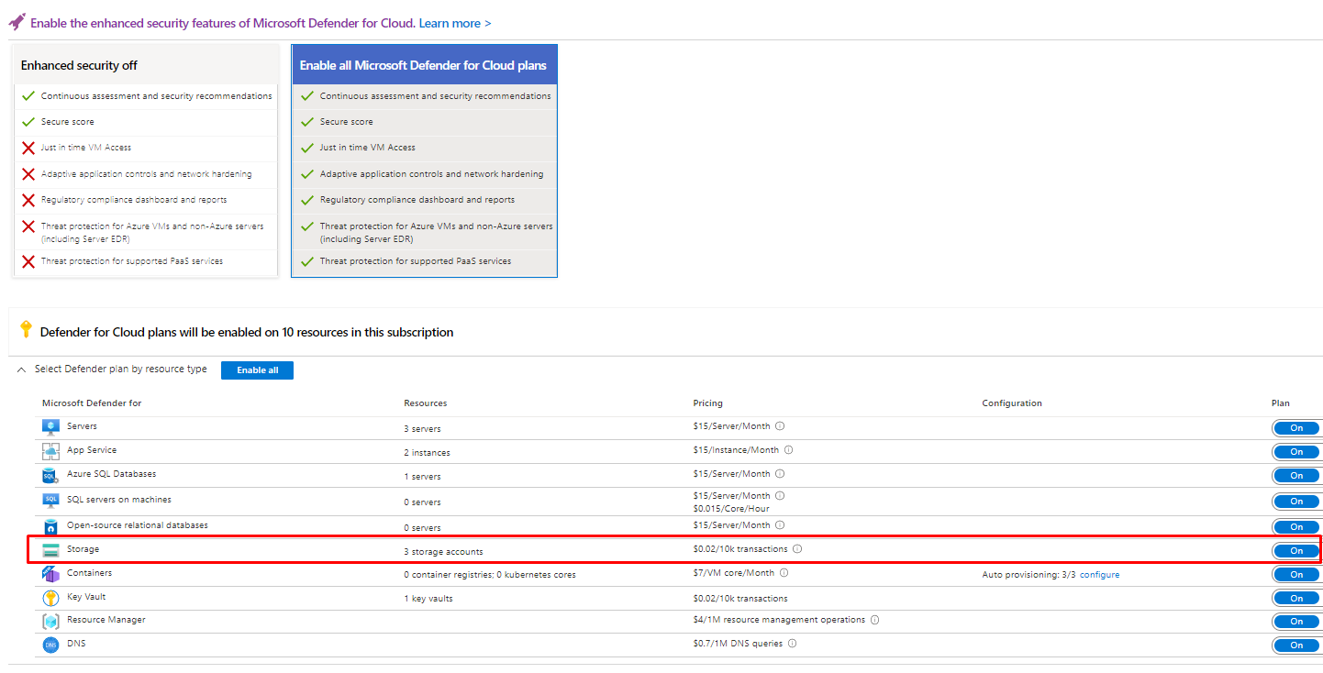Open the Learn more link
Screen dimensions: 1323x673
click(454, 23)
